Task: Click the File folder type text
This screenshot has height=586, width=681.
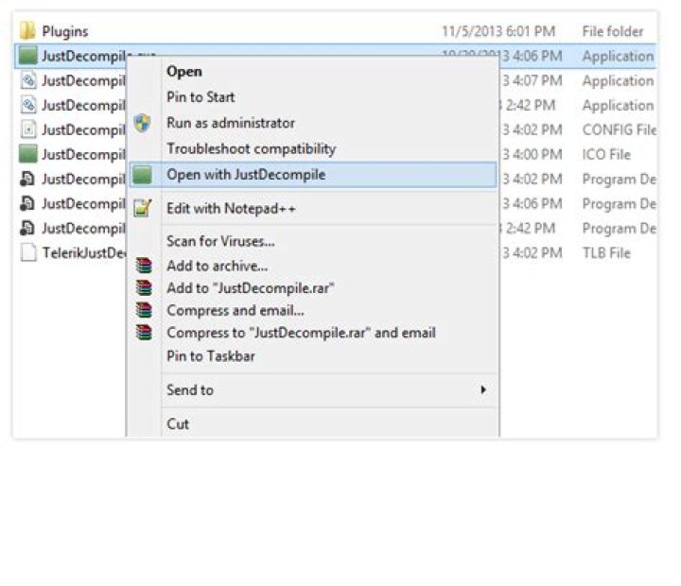Action: pyautogui.click(x=613, y=31)
